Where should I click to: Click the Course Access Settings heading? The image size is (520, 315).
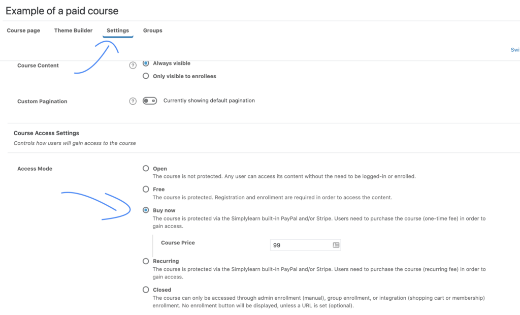pos(46,133)
